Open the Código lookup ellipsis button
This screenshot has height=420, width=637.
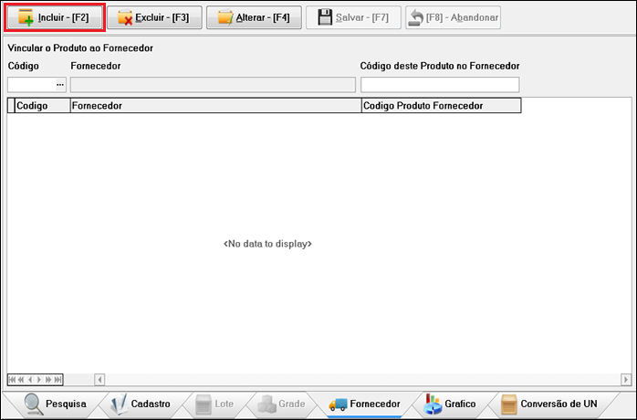[60, 85]
